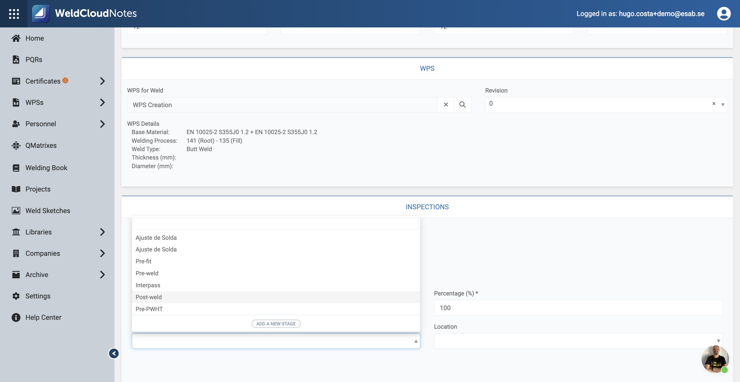Click the stage dropdown search box
Image resolution: width=740 pixels, height=382 pixels.
click(276, 224)
